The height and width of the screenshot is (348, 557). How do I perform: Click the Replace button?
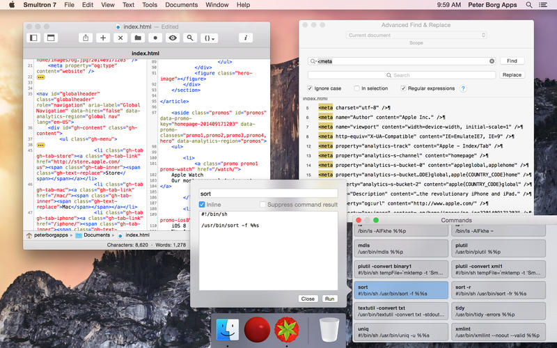[512, 75]
